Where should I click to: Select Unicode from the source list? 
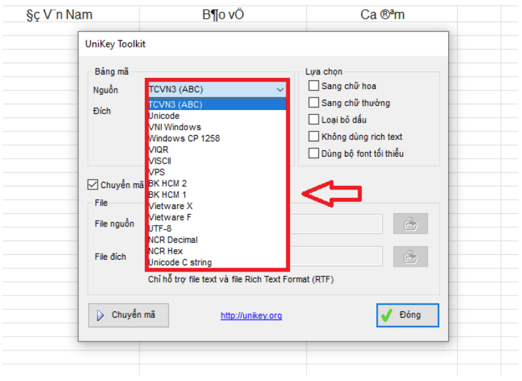tap(164, 116)
